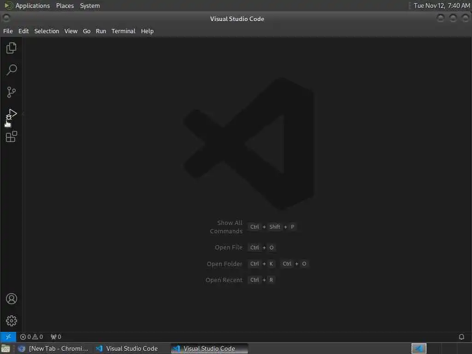Viewport: 472px width, 354px height.
Task: Open the Applications system menu
Action: coord(28,6)
